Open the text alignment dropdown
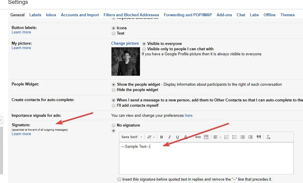Screen dimensions: 303x183 (x=217, y=137)
